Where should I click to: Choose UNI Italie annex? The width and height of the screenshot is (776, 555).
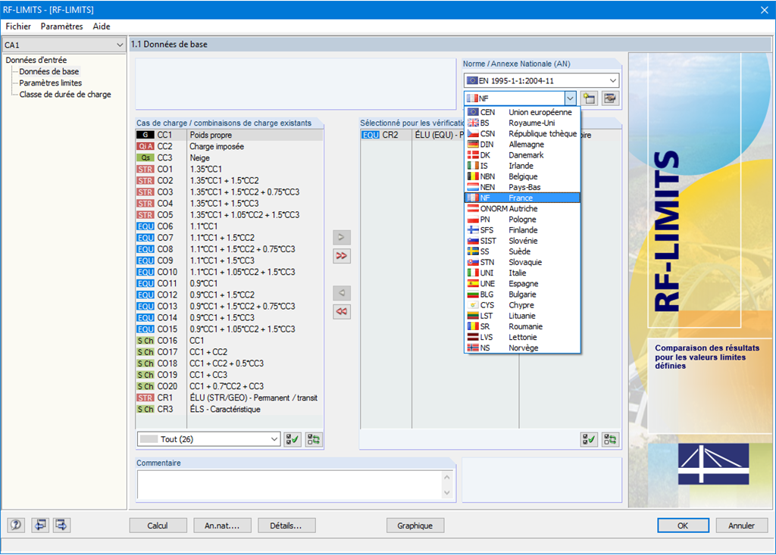[x=522, y=273]
